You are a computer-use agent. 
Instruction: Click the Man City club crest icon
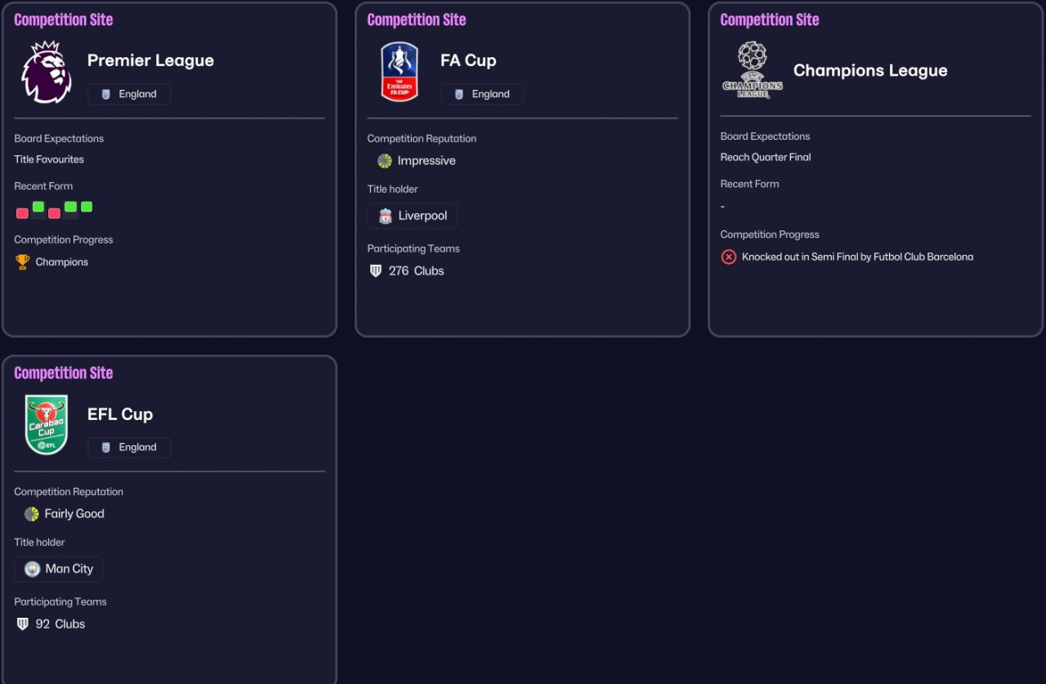[33, 569]
